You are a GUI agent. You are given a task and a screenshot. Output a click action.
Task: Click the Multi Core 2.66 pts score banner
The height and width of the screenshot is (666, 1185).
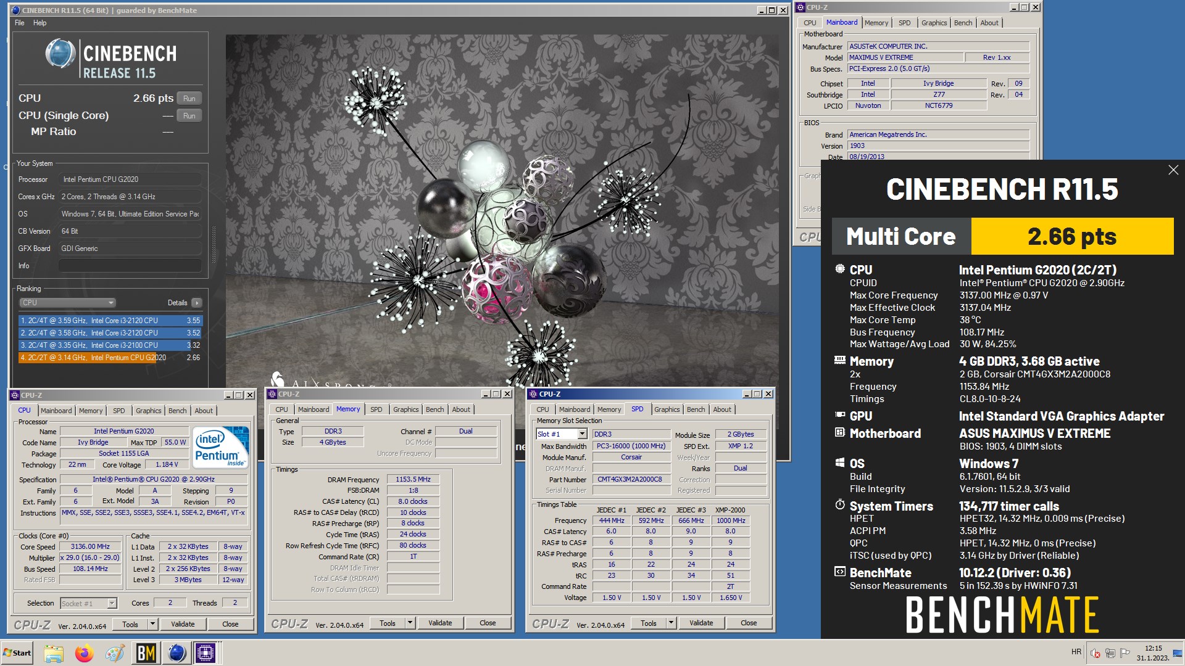click(1002, 236)
